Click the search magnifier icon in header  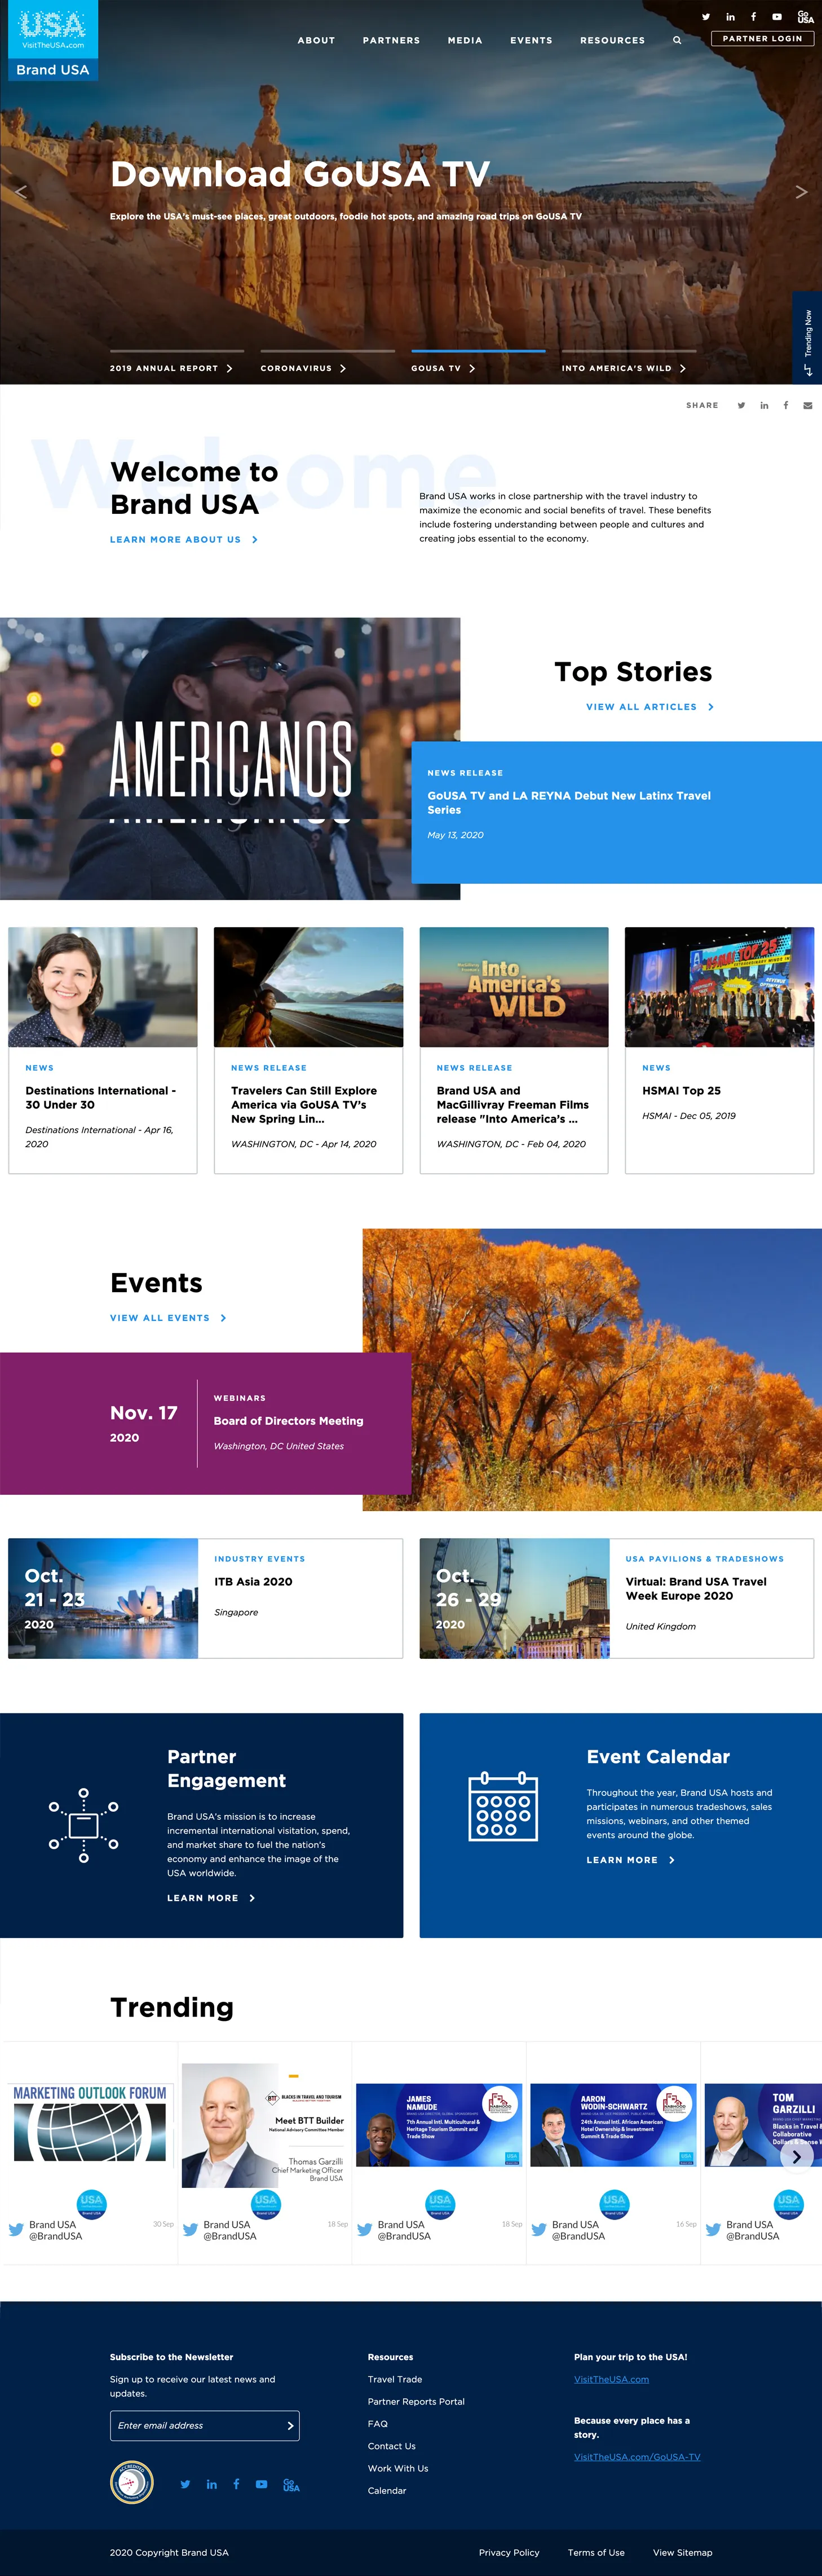[677, 41]
